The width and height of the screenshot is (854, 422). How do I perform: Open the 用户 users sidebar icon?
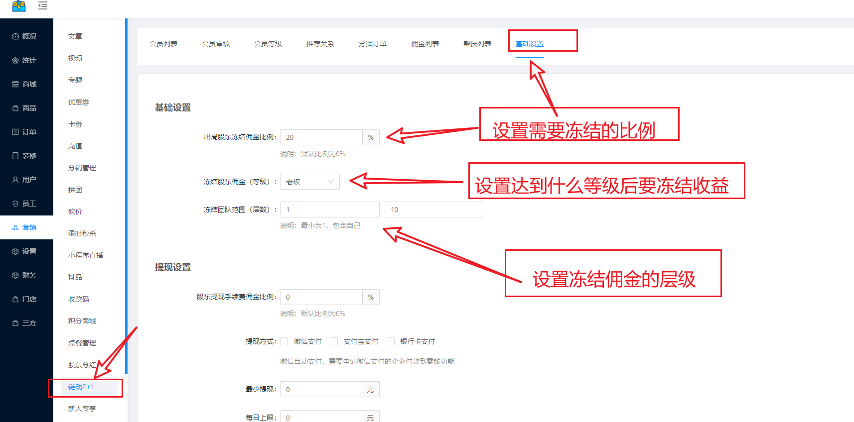pos(15,180)
